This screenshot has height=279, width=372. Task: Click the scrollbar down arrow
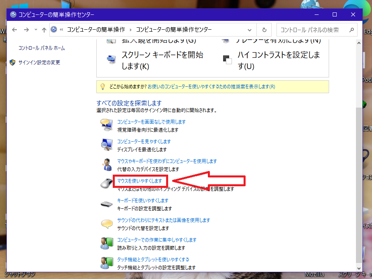[x=359, y=268]
